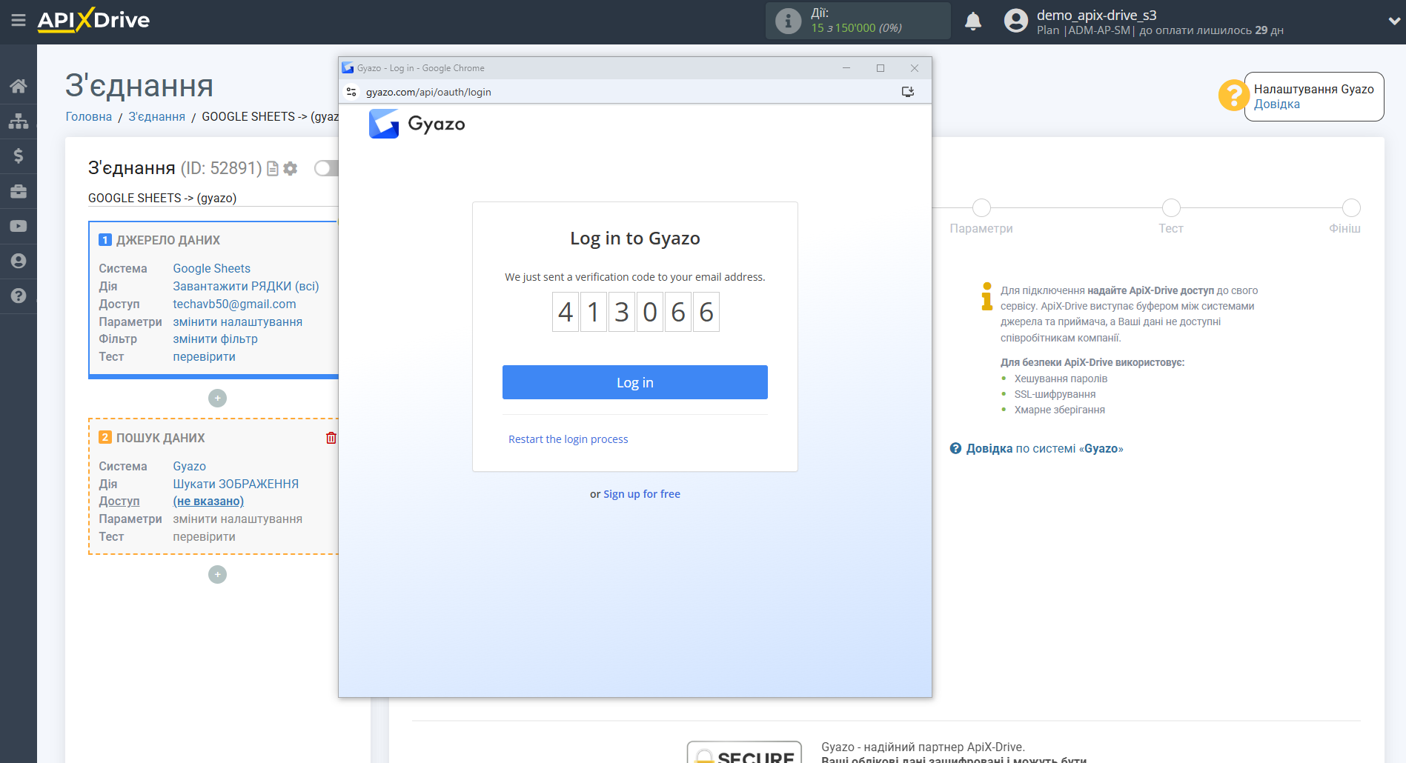Open the video tutorials icon in sidebar

[x=19, y=225]
